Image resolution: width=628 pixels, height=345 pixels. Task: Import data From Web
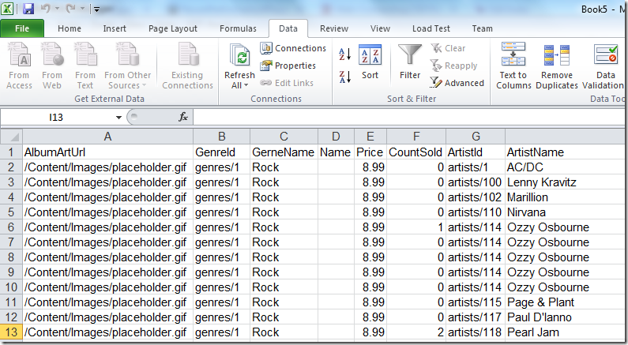point(52,66)
